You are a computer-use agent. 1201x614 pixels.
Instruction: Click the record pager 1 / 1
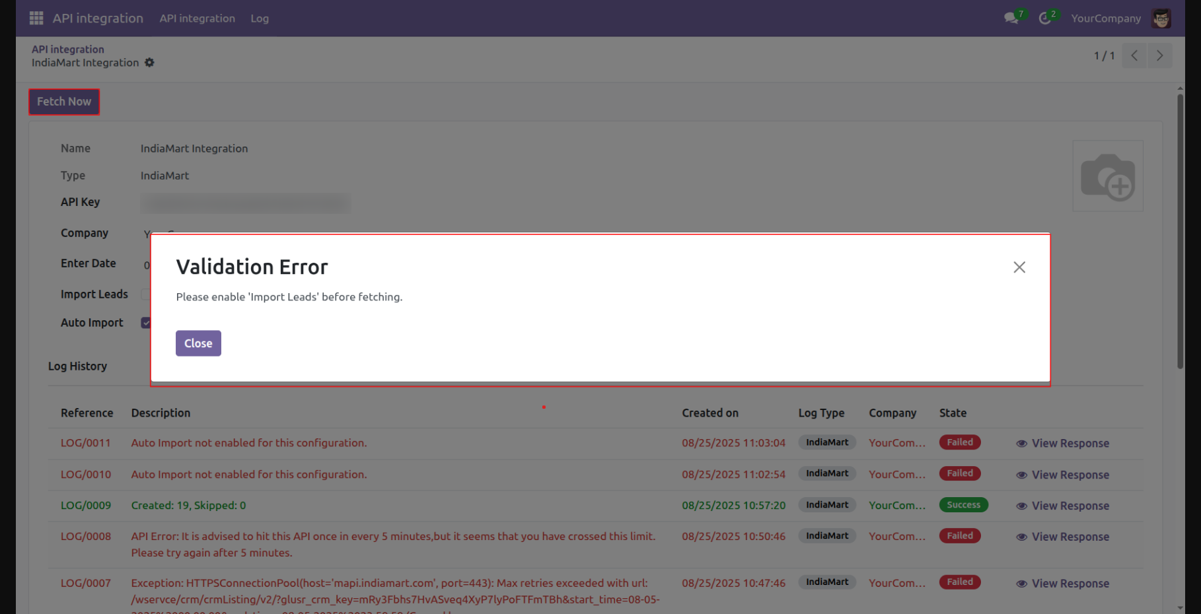coord(1104,55)
